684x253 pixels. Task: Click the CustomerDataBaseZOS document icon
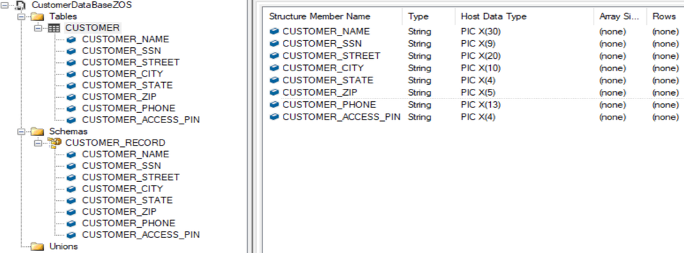(21, 5)
